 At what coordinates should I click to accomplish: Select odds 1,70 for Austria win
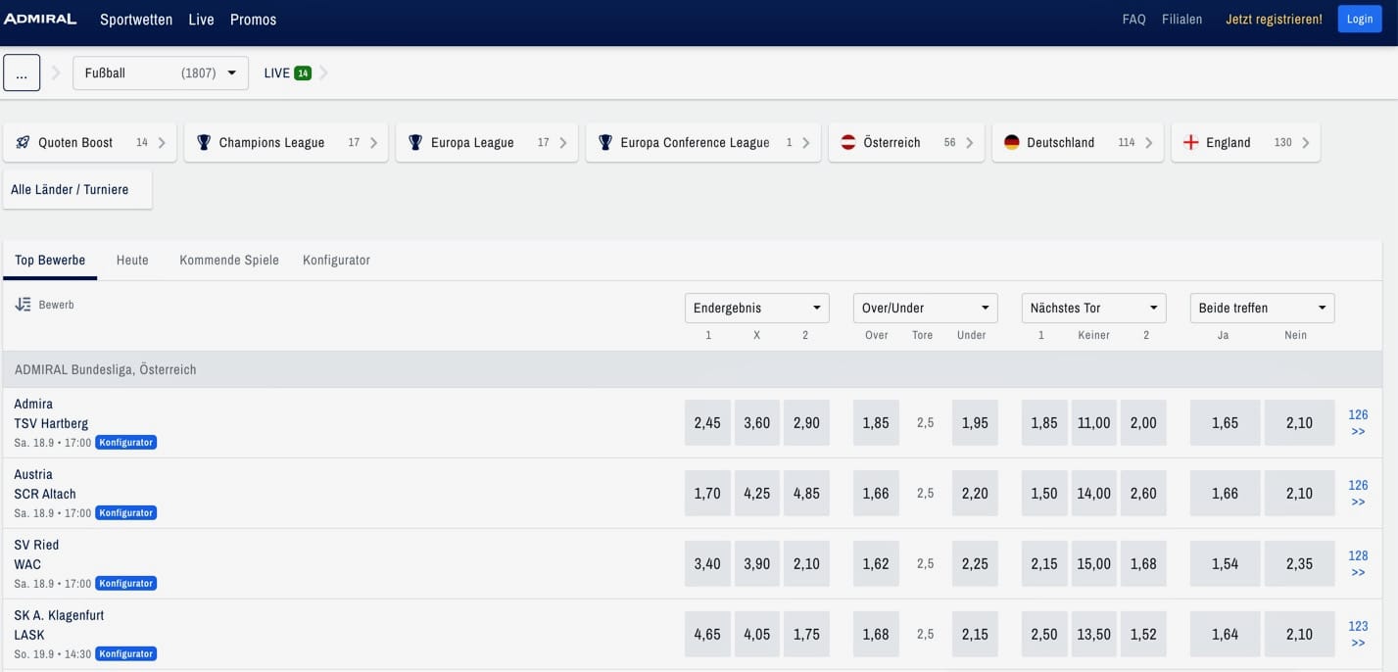pyautogui.click(x=707, y=493)
